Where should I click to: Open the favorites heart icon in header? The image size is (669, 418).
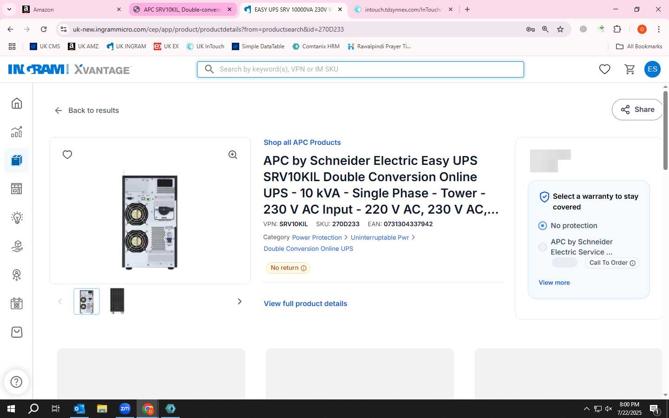pyautogui.click(x=604, y=69)
